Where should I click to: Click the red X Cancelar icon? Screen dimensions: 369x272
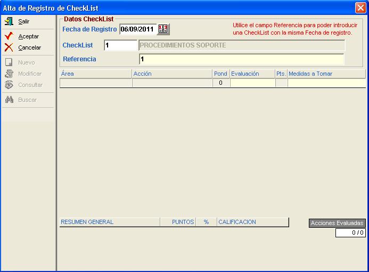click(9, 47)
